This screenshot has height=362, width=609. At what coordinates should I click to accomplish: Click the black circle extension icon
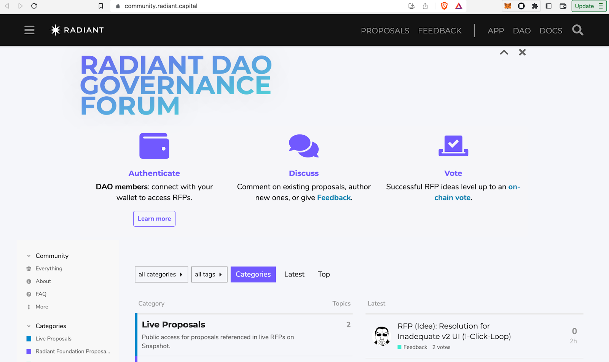pyautogui.click(x=521, y=6)
